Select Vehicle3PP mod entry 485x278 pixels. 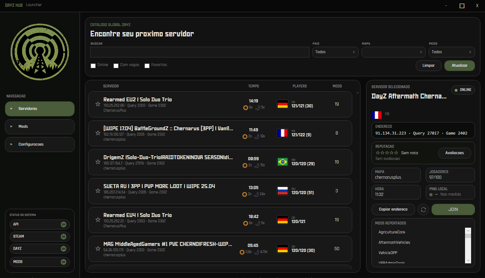tap(388, 253)
